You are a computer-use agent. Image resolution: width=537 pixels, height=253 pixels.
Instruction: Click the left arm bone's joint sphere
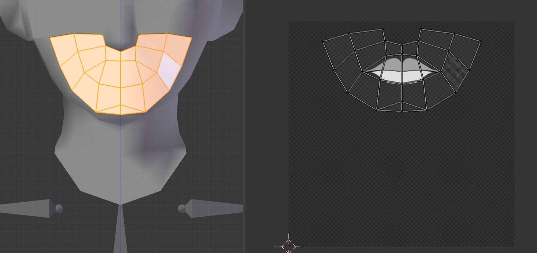pyautogui.click(x=59, y=208)
